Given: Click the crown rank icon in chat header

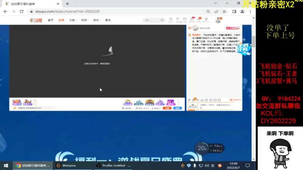Looking at the screenshot, I should pos(190,28).
